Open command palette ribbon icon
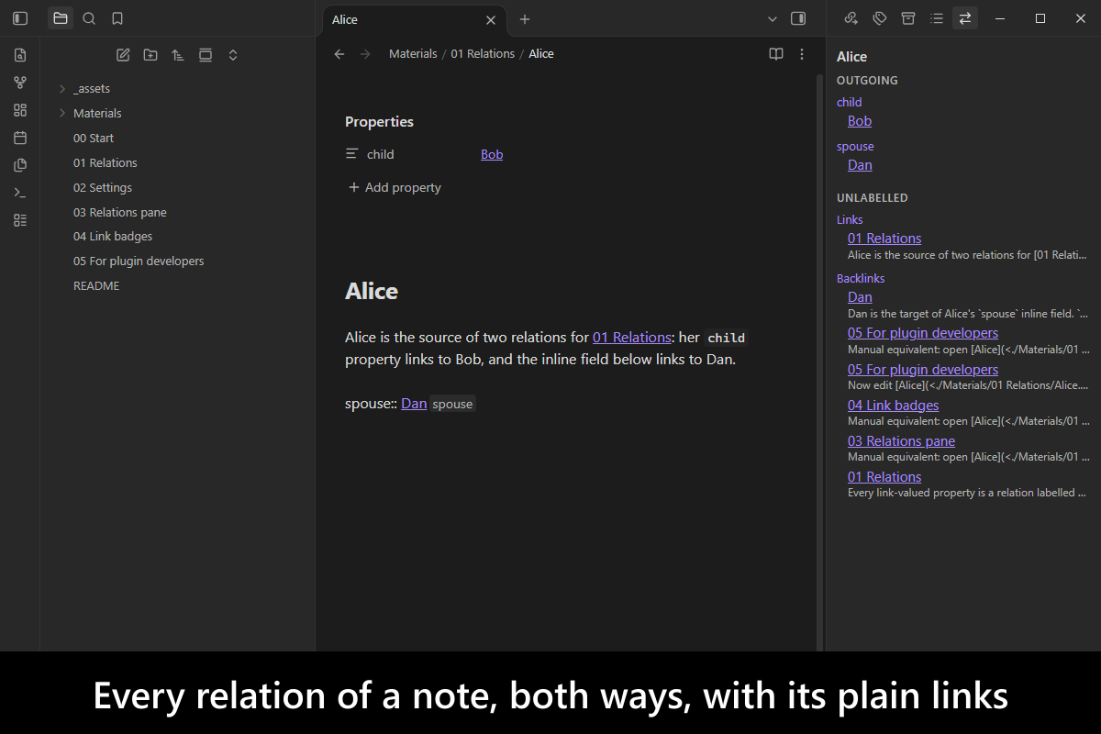Viewport: 1101px width, 734px height. pos(20,193)
